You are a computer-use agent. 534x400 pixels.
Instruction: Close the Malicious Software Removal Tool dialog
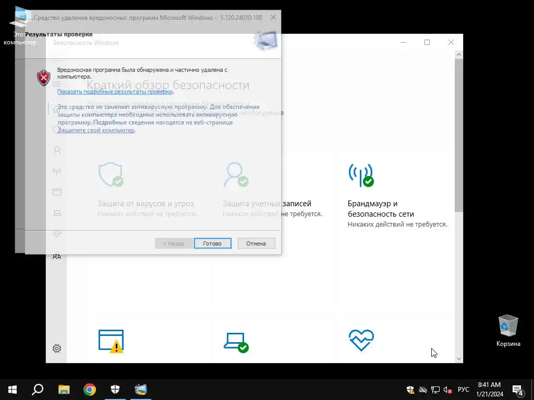pyautogui.click(x=273, y=17)
